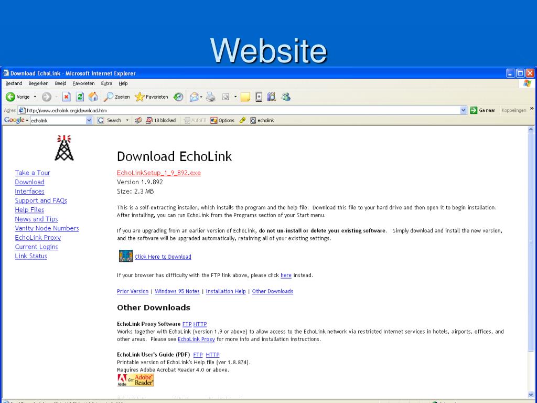Click the Google Search button in the toolbar

(x=110, y=120)
